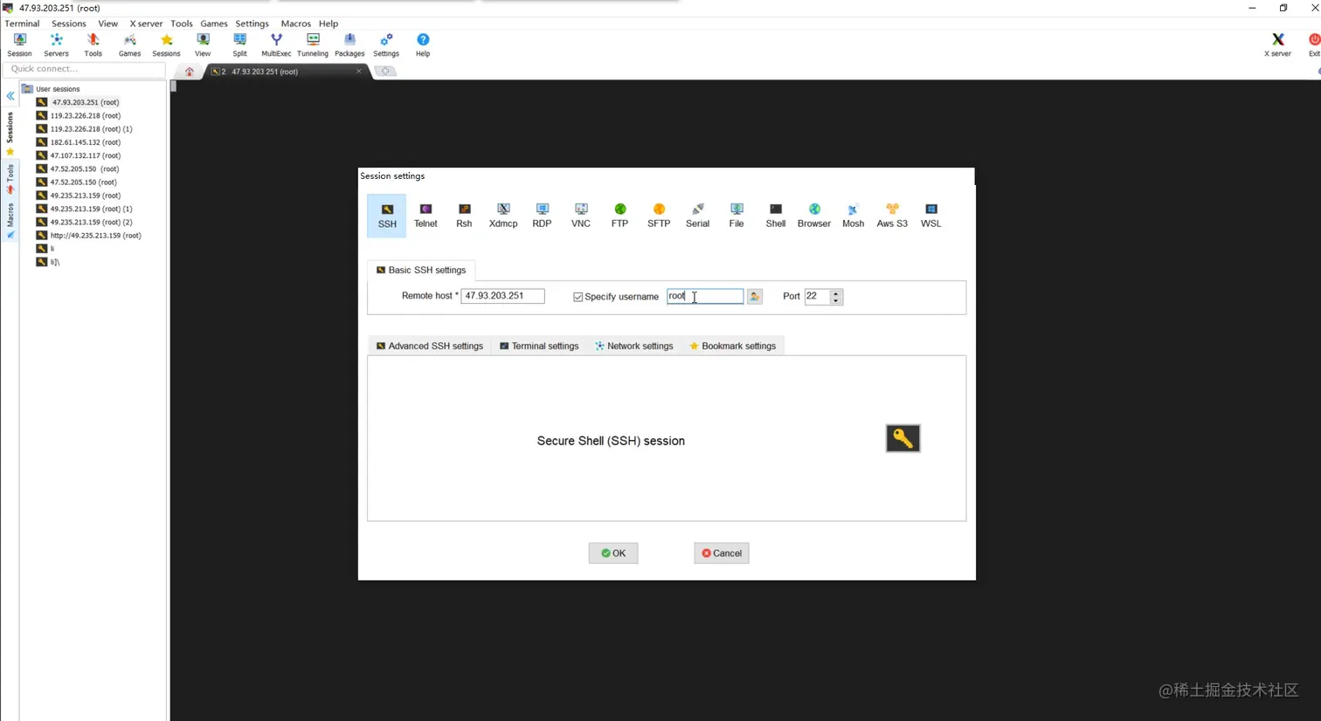1321x721 pixels.
Task: Select the RDP session type
Action: pos(542,216)
